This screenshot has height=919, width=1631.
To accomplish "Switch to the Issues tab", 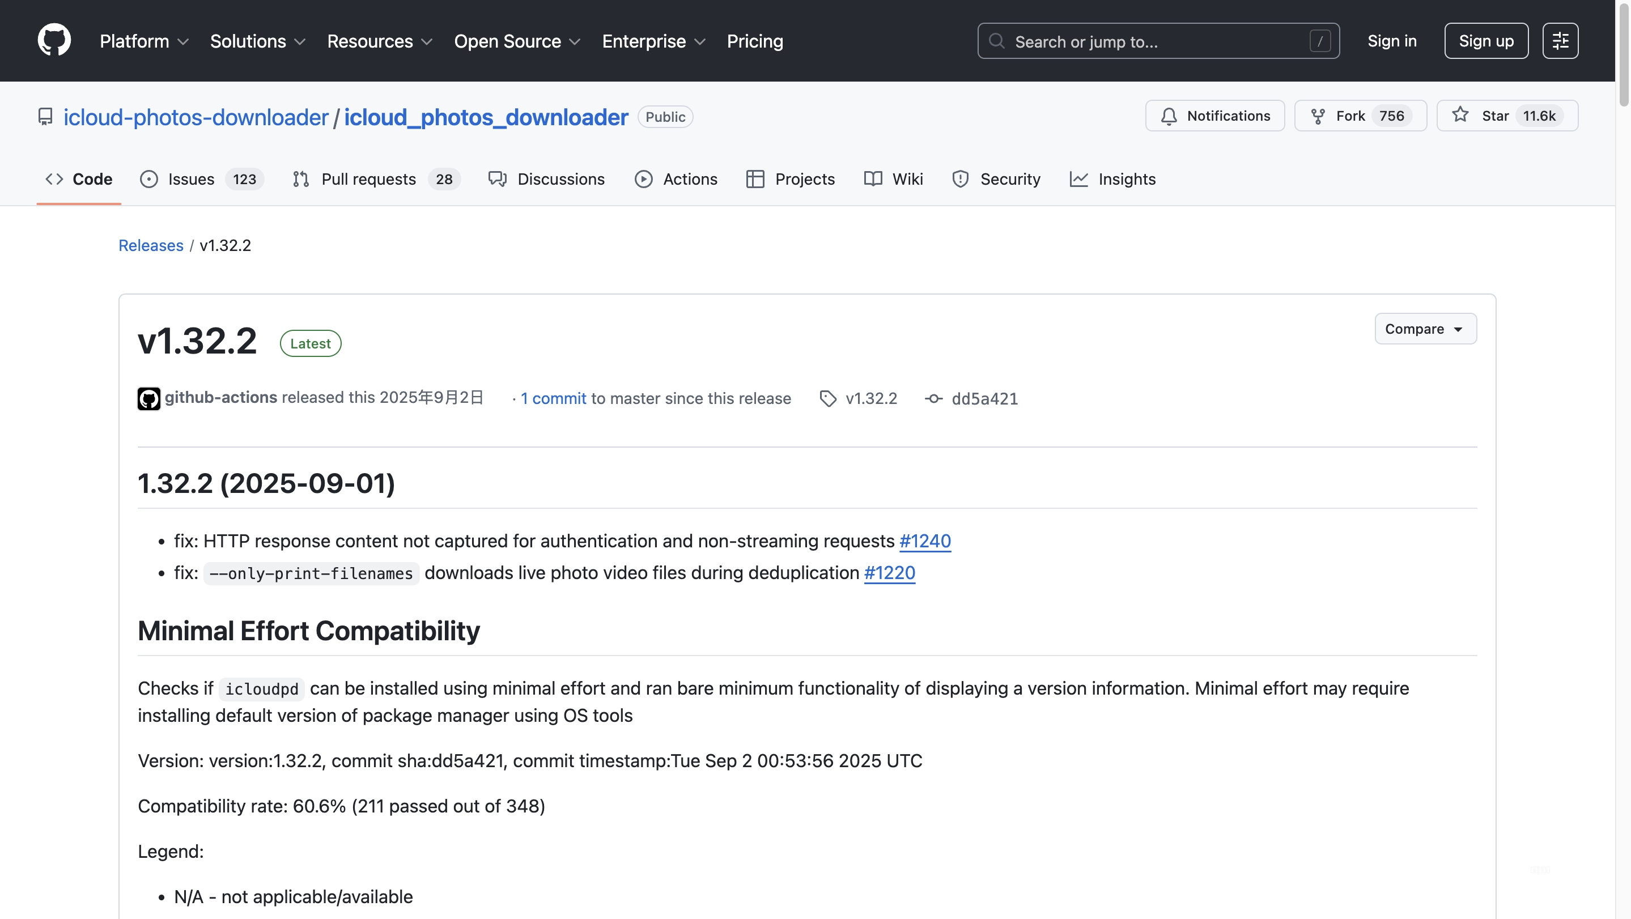I will click(201, 179).
